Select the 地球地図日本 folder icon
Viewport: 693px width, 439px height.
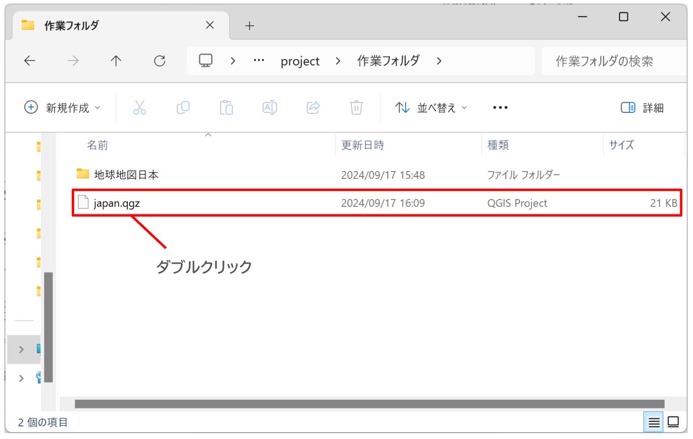(83, 174)
